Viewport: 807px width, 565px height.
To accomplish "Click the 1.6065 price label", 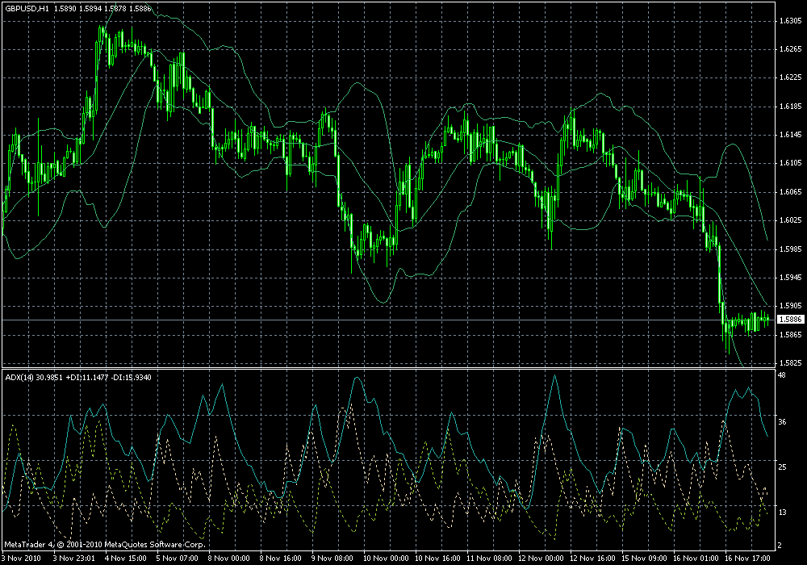I will click(x=791, y=192).
